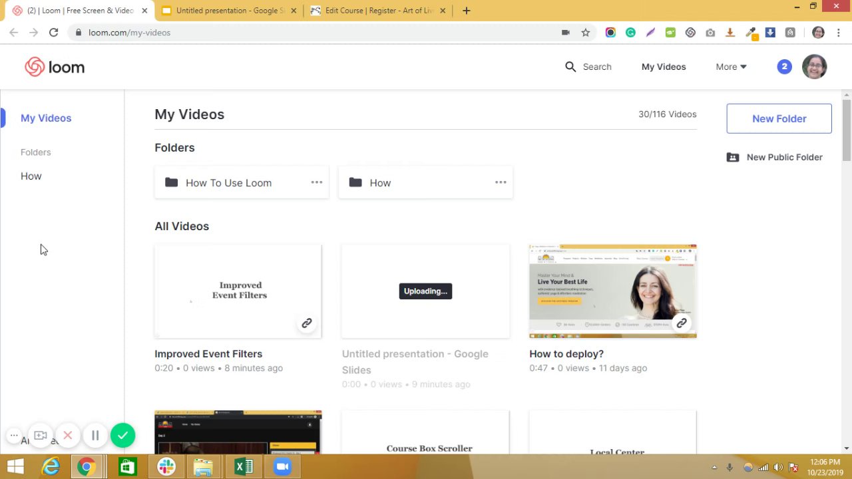This screenshot has height=479, width=852.
Task: Click the page vertical scrollbar
Action: point(847,130)
